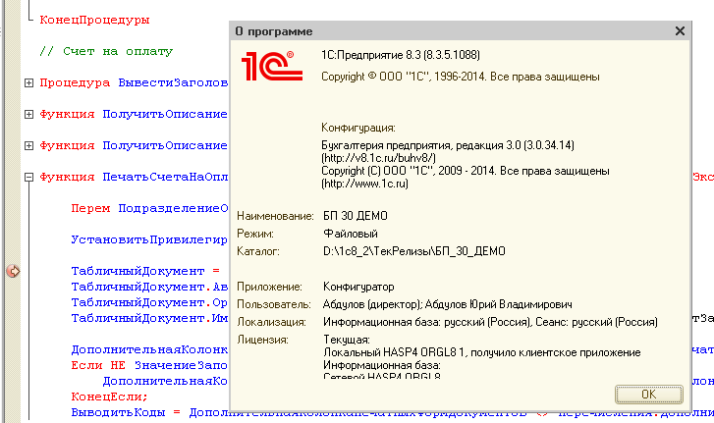Click the УстановитьПривилегир code line

pyautogui.click(x=149, y=239)
